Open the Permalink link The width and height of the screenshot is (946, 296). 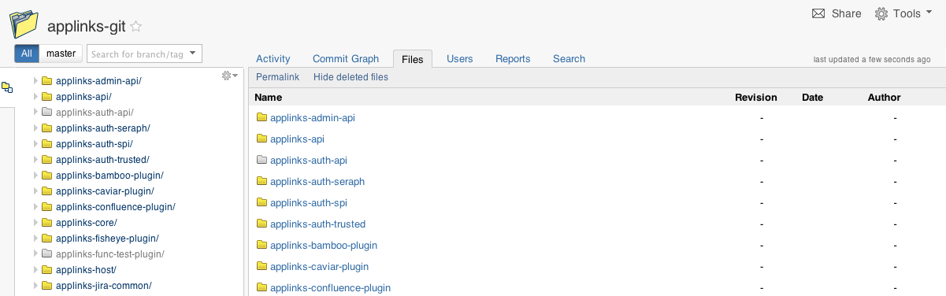277,77
